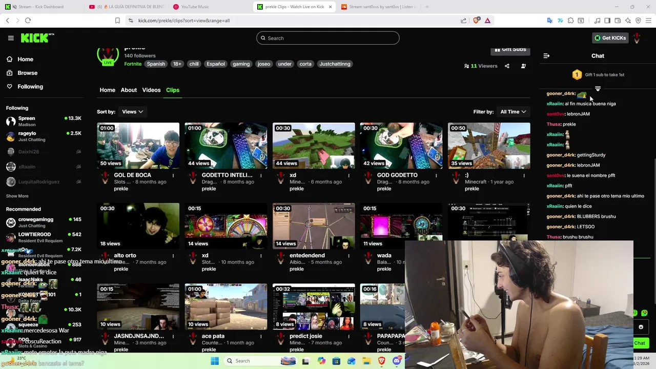Open options menu for alto orto clip
The width and height of the screenshot is (656, 369).
173,256
